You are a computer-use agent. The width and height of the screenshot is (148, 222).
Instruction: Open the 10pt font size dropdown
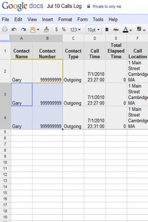[94, 30]
